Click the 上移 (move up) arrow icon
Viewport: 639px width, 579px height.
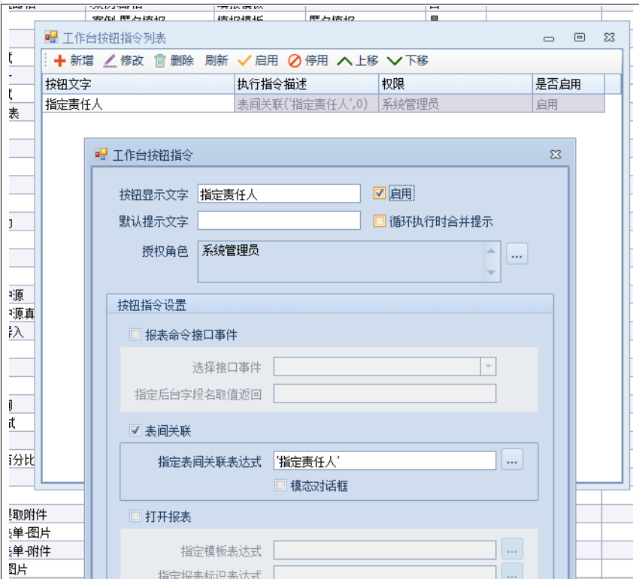point(344,61)
